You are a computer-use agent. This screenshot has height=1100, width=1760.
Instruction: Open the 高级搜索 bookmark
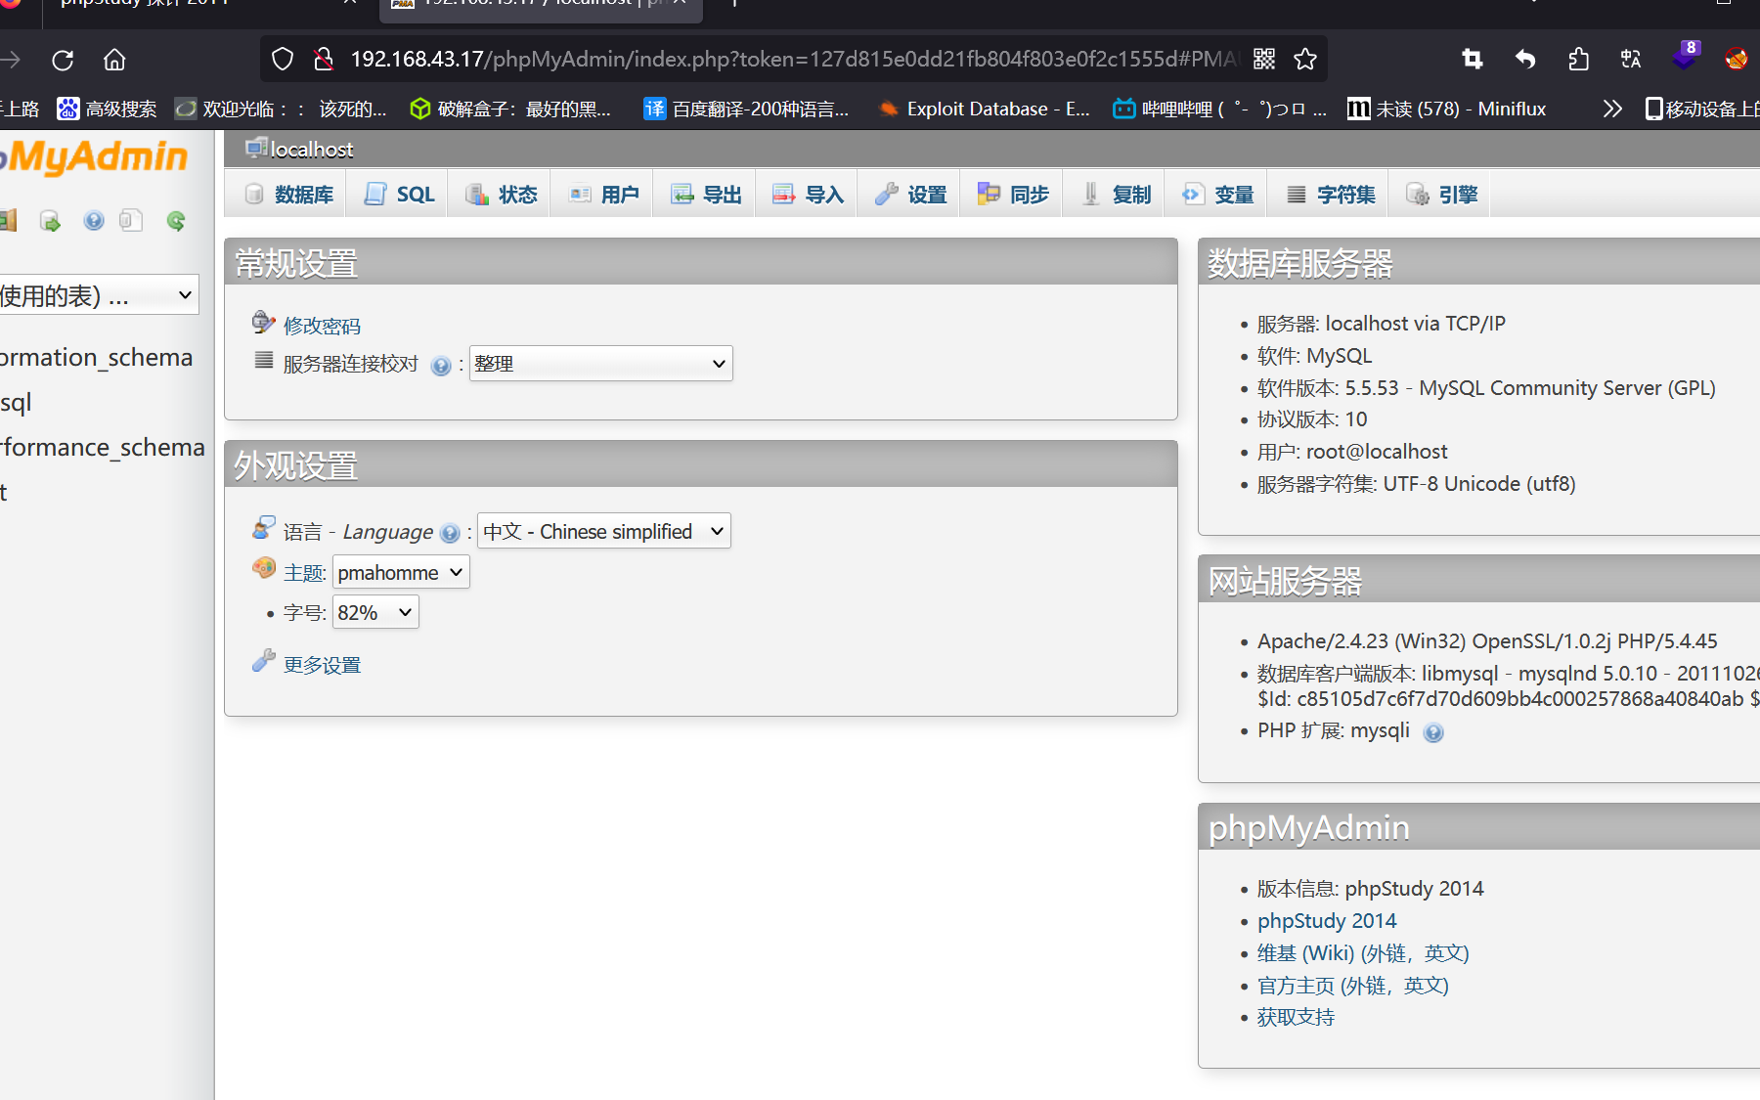click(107, 109)
